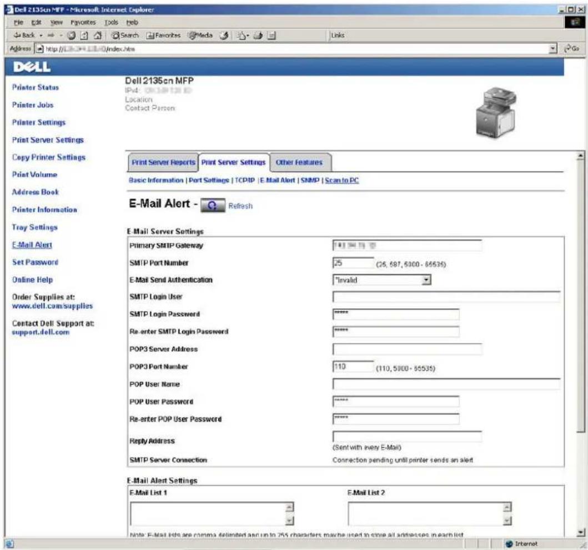588x550 pixels.
Task: Click the page's vertical scrollbar down arrow
Action: pyautogui.click(x=580, y=532)
